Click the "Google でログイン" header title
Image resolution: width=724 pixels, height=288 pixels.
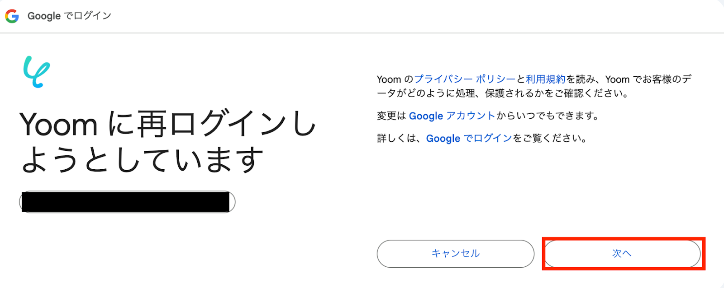(69, 16)
